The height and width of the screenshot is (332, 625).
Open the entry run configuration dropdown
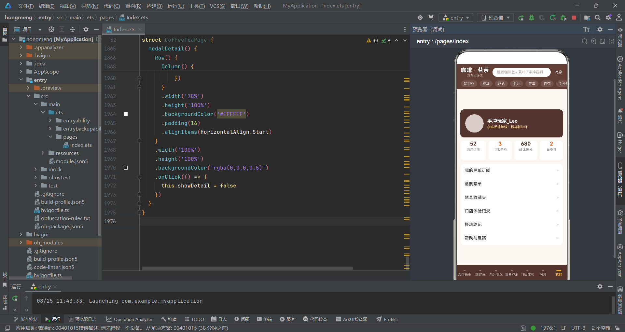(x=457, y=18)
